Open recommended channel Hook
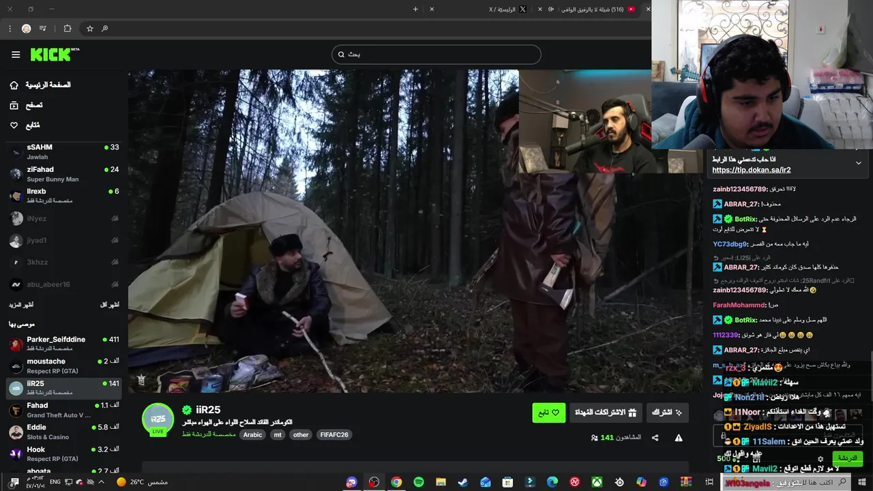The height and width of the screenshot is (491, 873). click(64, 453)
